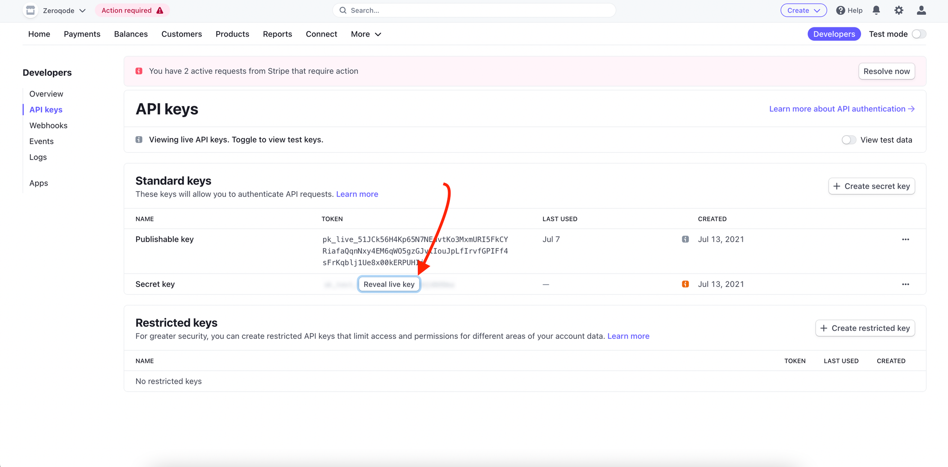Open Overview in Developers sidebar

(x=46, y=93)
